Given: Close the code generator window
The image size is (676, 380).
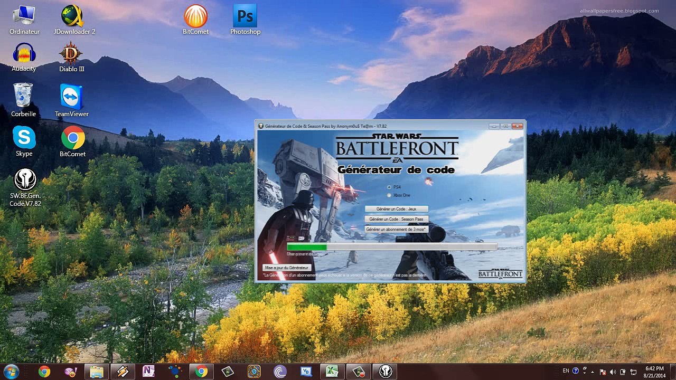Looking at the screenshot, I should coord(517,126).
